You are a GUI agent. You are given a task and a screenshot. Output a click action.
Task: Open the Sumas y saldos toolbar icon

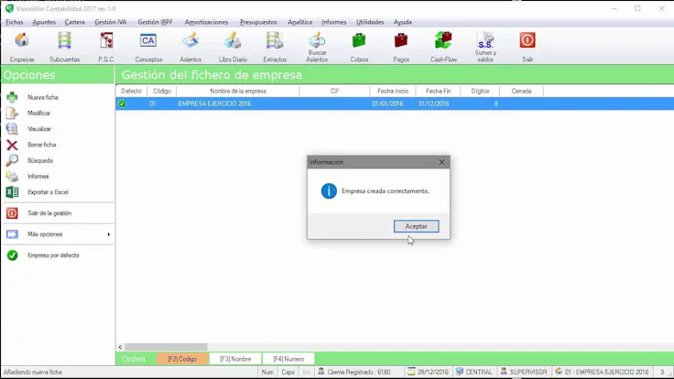click(485, 47)
